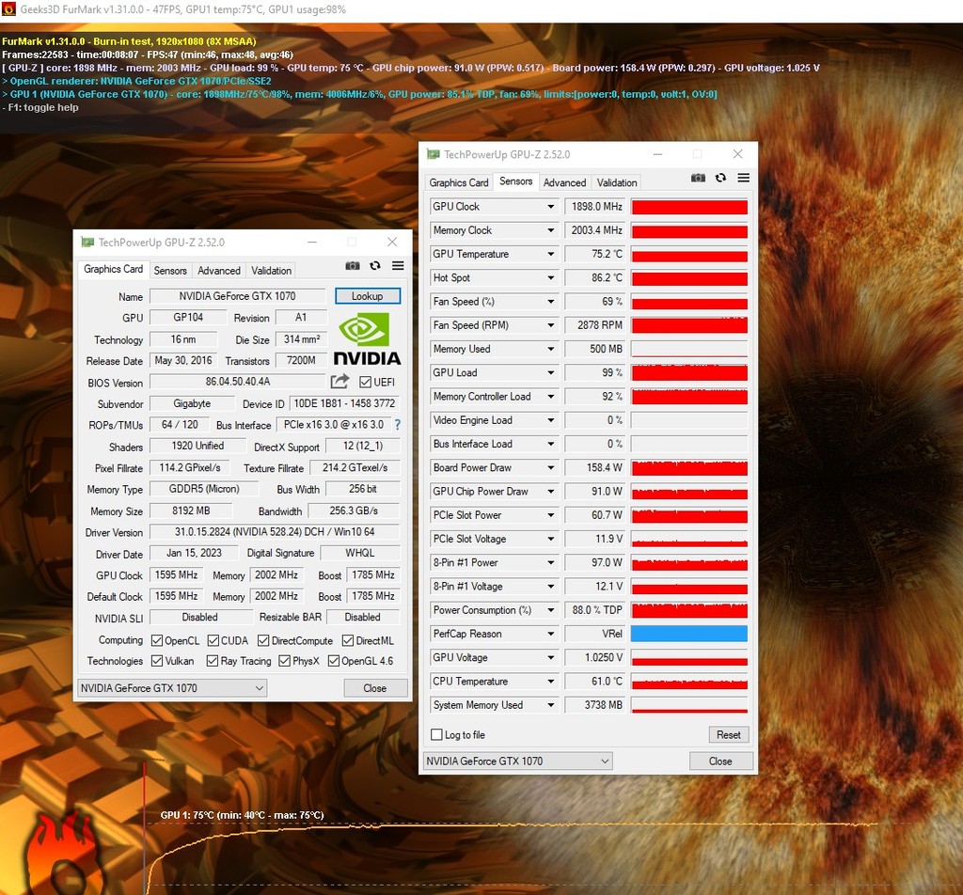Click Close button in Sensors window

pos(720,762)
